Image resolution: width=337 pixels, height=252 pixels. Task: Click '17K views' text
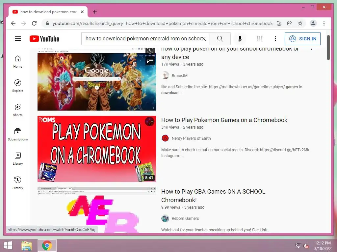click(170, 64)
